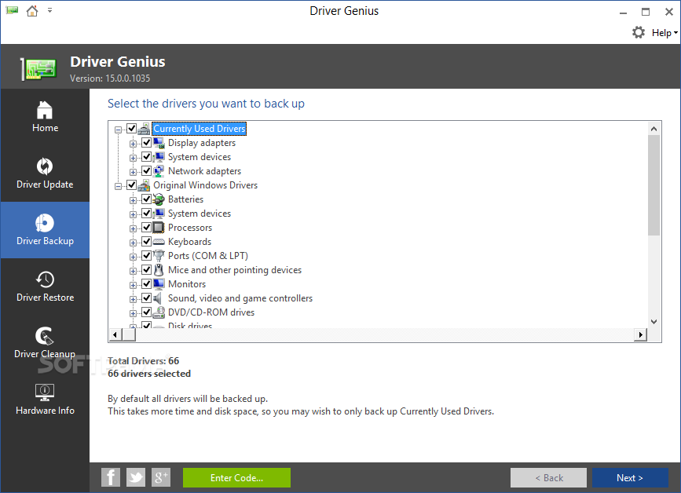Screen dimensions: 681x493
Task: Click the Processors chip icon
Action: 159,228
